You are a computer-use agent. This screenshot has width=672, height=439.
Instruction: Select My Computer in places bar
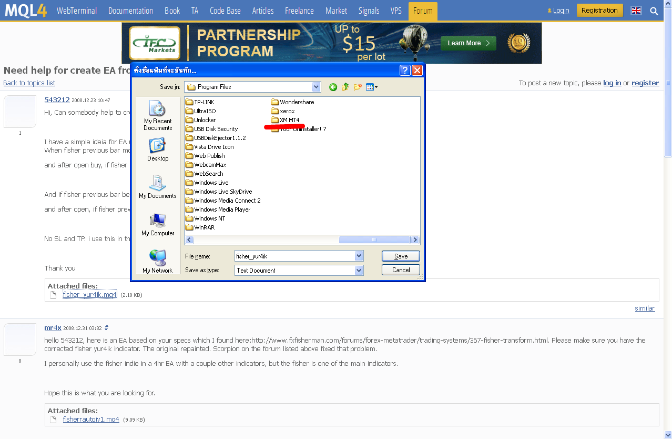tap(158, 225)
